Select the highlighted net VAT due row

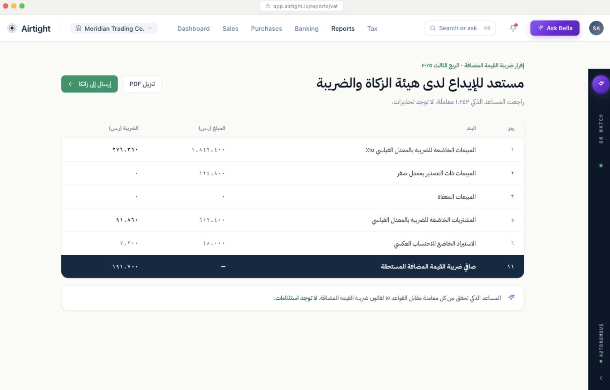[293, 266]
